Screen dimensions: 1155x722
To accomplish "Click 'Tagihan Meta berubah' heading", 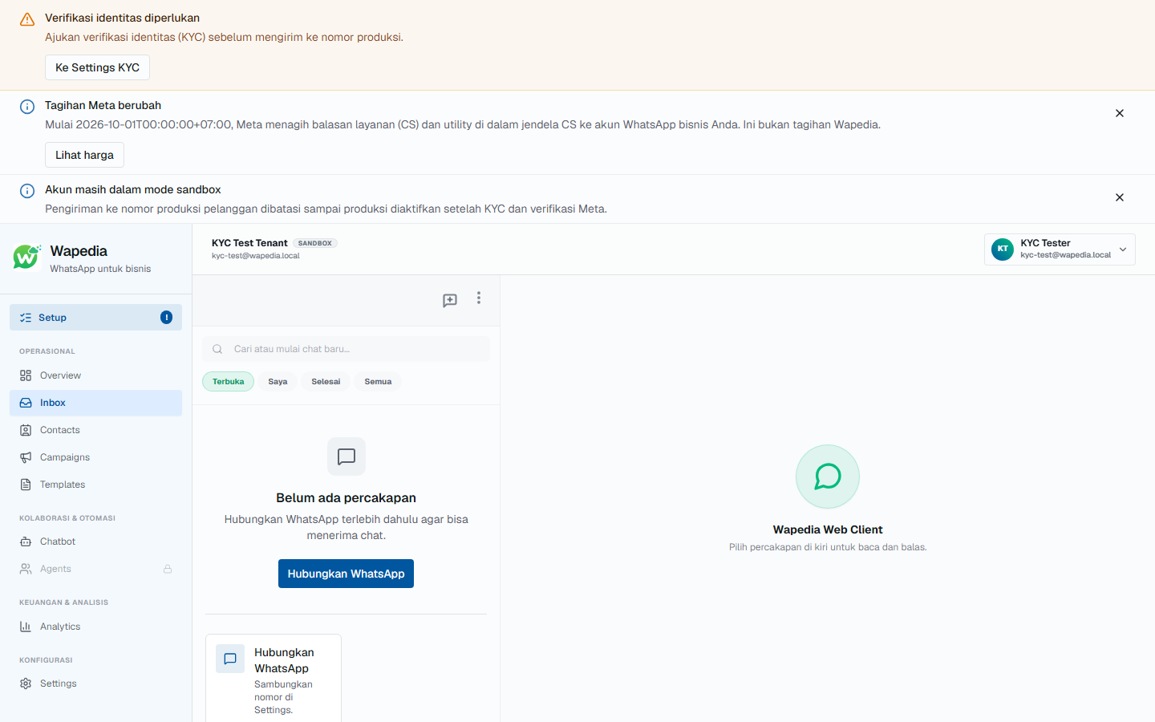I will pyautogui.click(x=103, y=105).
